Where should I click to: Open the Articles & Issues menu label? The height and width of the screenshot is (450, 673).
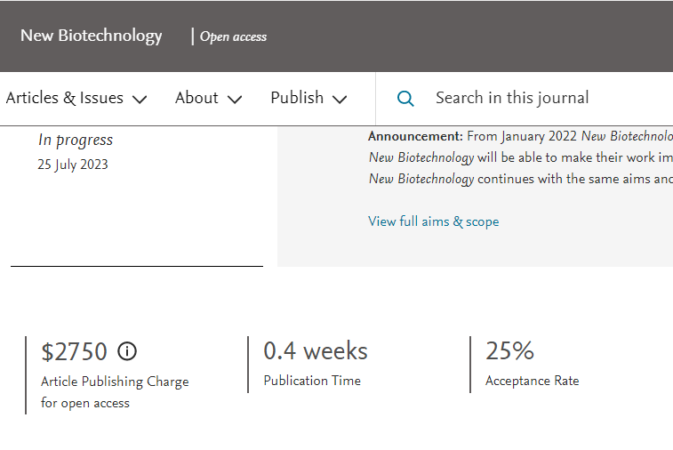[65, 98]
